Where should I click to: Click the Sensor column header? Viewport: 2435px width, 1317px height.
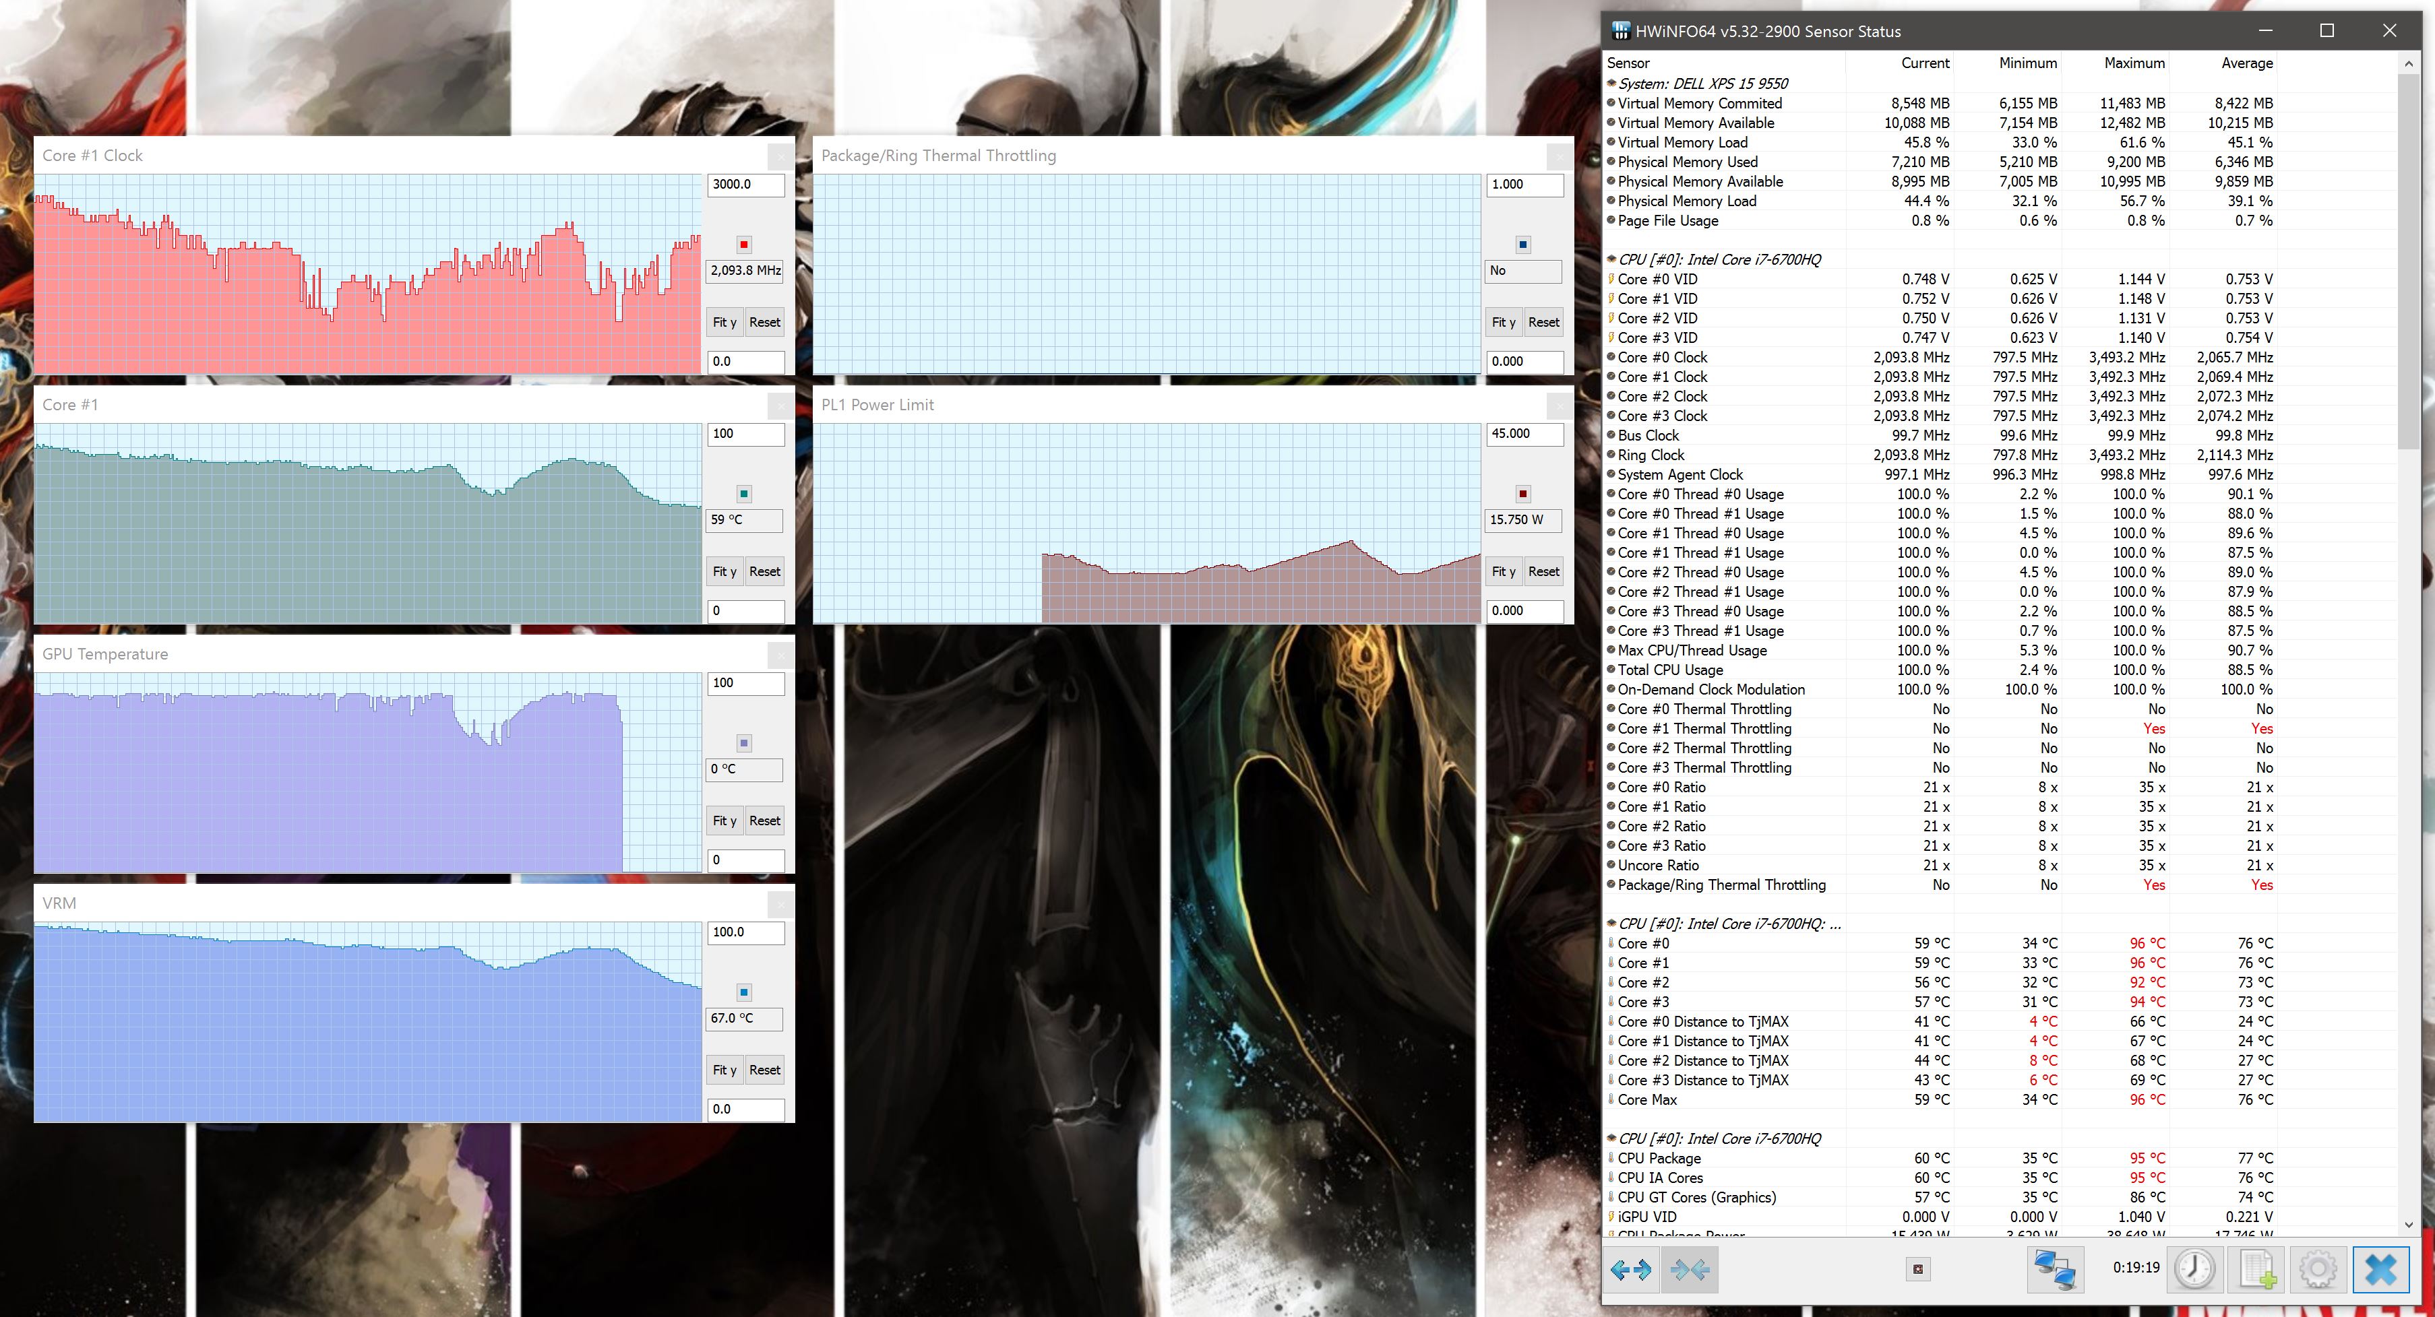(x=1724, y=63)
